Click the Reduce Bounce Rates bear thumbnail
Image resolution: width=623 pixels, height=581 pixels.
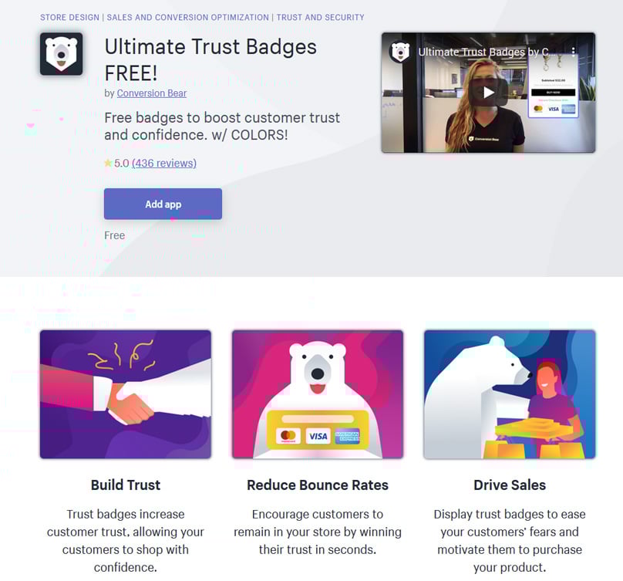coord(317,386)
